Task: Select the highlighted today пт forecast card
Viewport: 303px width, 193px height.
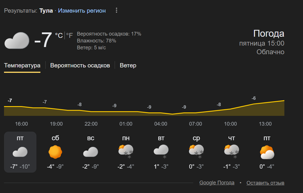Action: point(20,152)
